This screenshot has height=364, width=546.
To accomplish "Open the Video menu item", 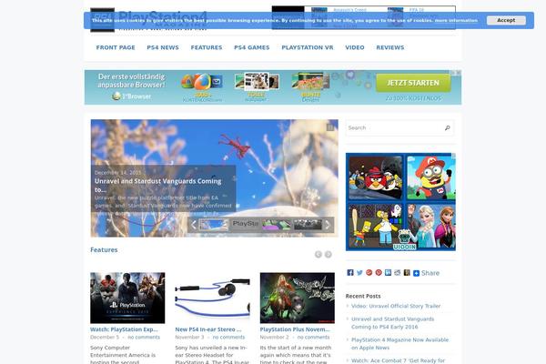I will [x=355, y=47].
